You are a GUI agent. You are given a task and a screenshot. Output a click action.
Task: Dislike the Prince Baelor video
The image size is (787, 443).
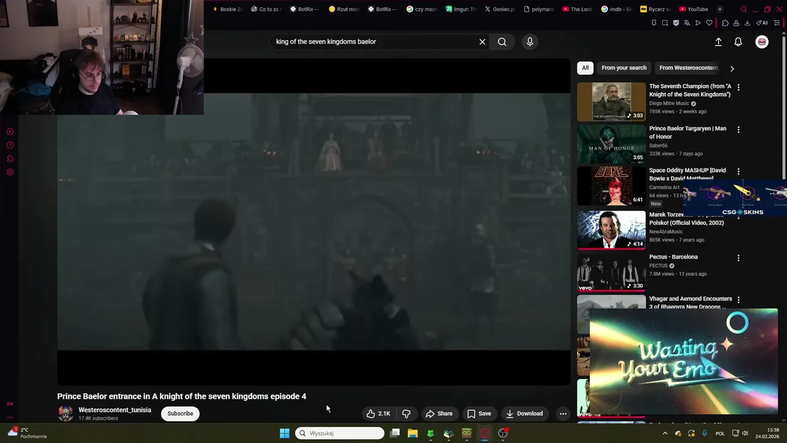pos(406,413)
